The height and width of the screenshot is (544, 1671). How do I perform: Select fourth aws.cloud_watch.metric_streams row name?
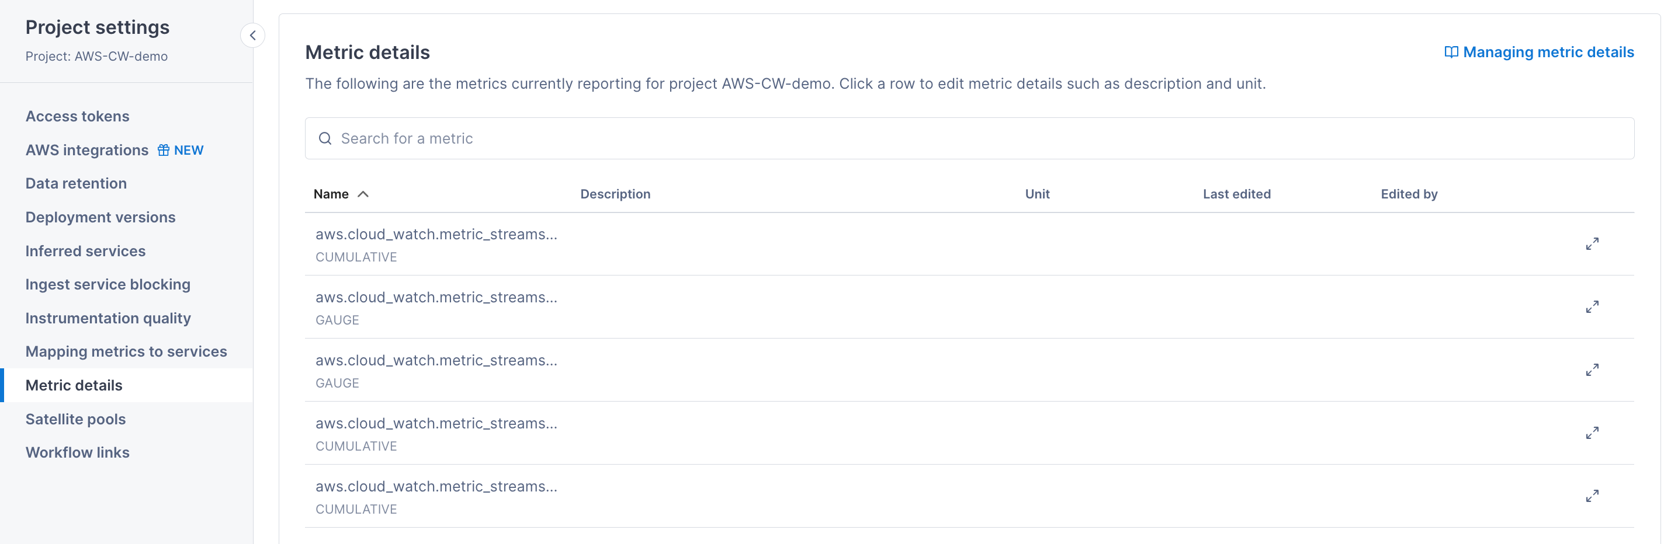point(436,423)
